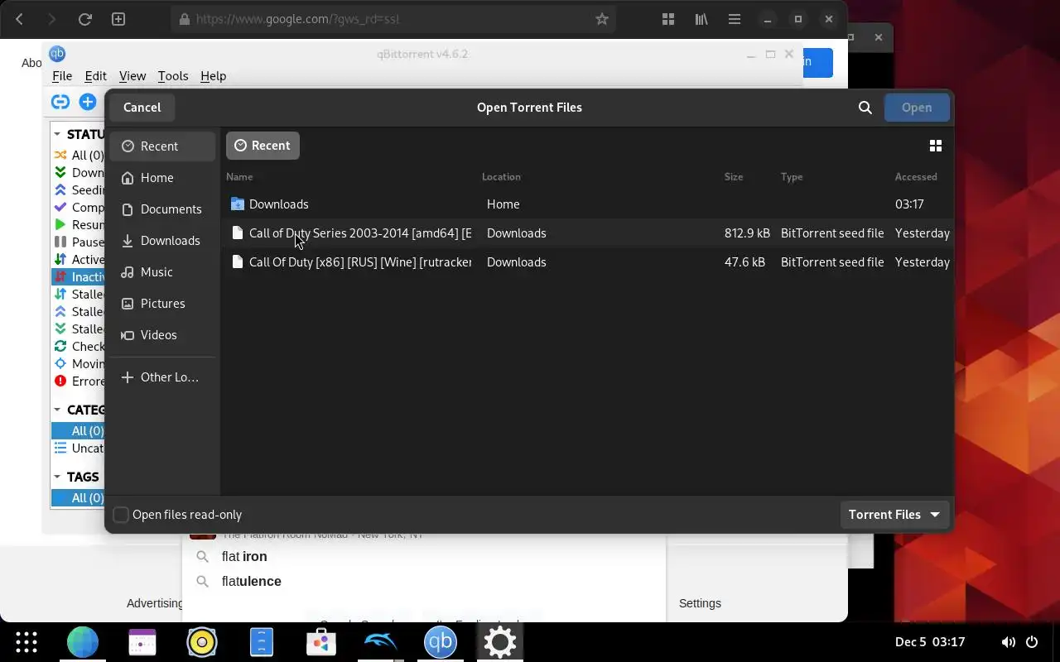Click the browser reload icon
Viewport: 1060px width, 662px height.
[84, 19]
